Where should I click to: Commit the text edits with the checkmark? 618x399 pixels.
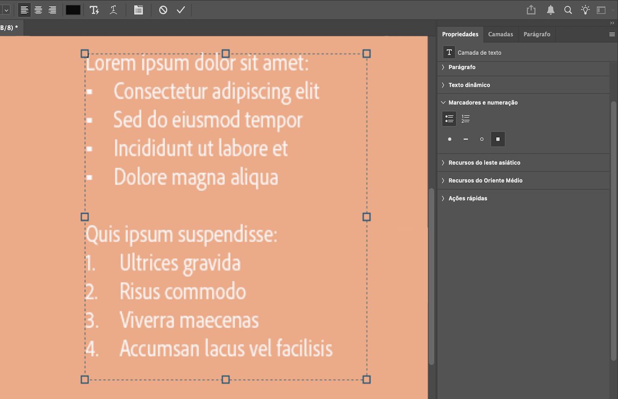pyautogui.click(x=181, y=10)
